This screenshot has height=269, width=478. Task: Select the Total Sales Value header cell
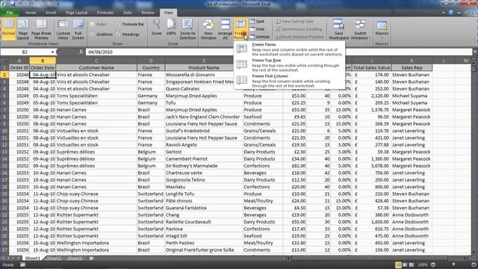pos(372,68)
